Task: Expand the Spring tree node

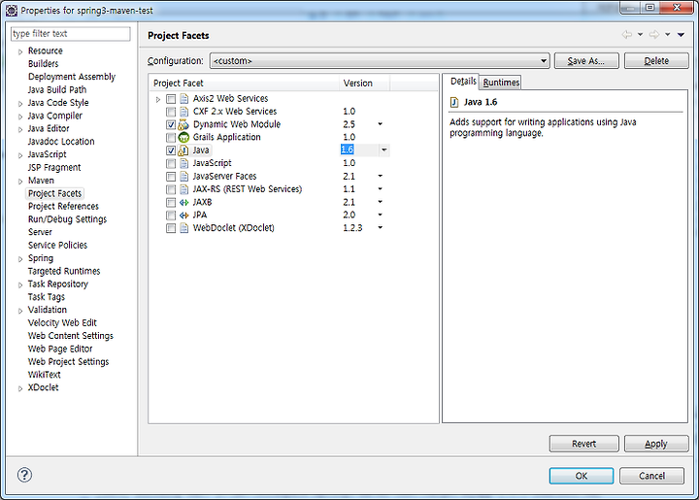Action: pos(20,259)
